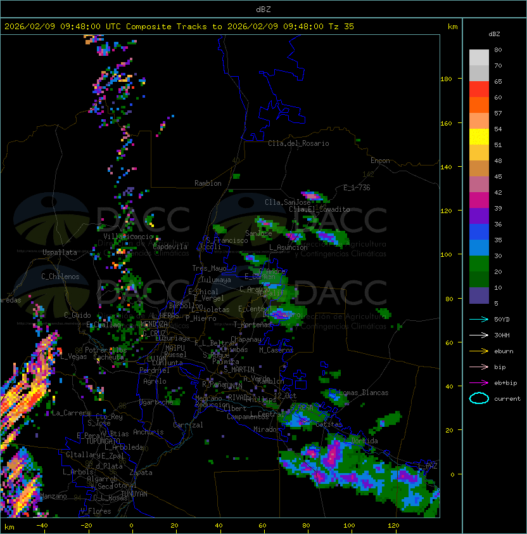Click the C_Guido label
This screenshot has width=527, height=534.
click(x=77, y=315)
